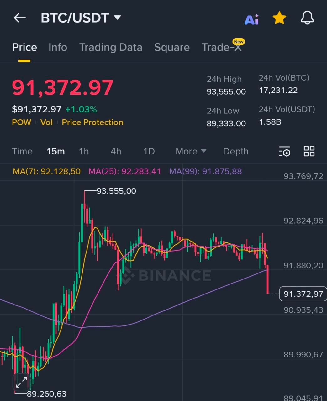Tap the POW tag link
Image resolution: width=327 pixels, height=401 pixels.
pyautogui.click(x=21, y=122)
